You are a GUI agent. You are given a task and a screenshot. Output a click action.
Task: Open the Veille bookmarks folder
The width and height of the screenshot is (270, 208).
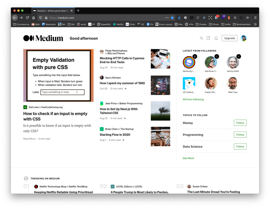tap(226, 24)
